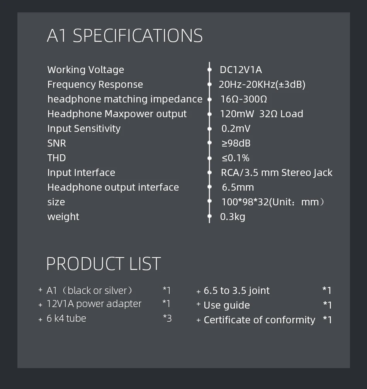Click the 100*98*32 size value
This screenshot has width=367, height=389.
[x=273, y=202]
